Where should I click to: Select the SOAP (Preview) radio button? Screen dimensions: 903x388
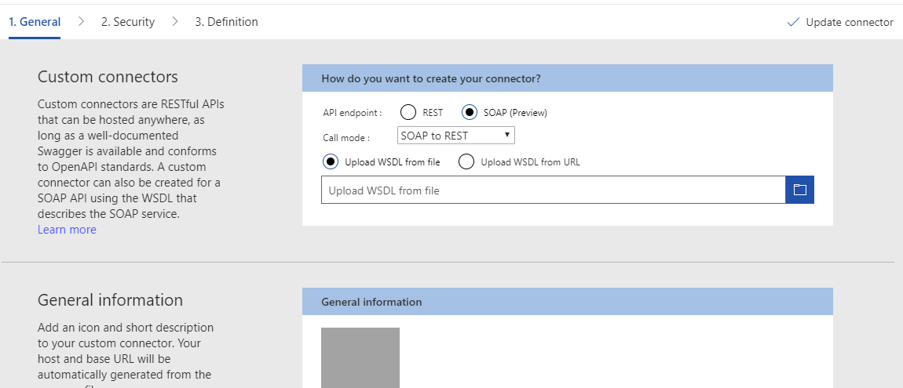coord(469,112)
